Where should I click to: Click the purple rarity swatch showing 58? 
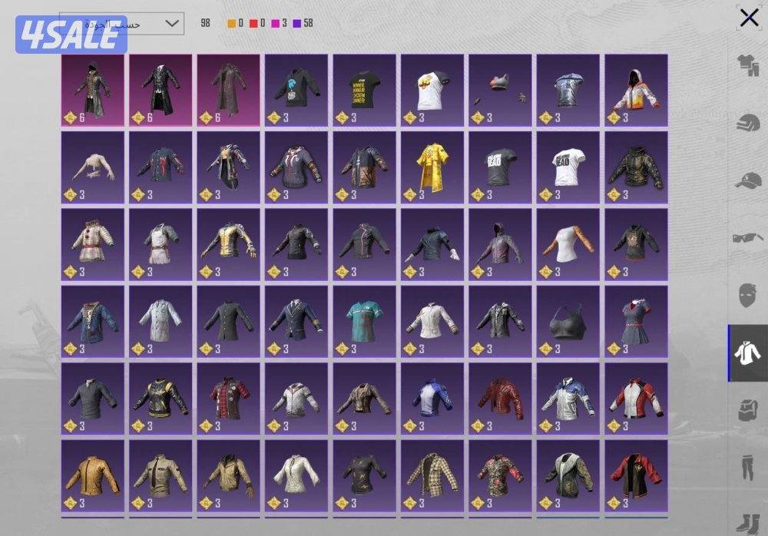point(297,23)
